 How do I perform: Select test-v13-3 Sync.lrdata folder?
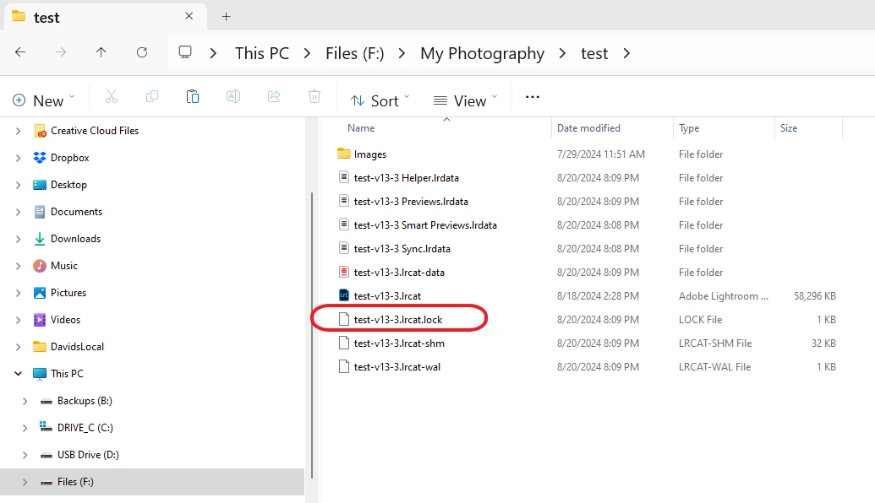coord(402,249)
